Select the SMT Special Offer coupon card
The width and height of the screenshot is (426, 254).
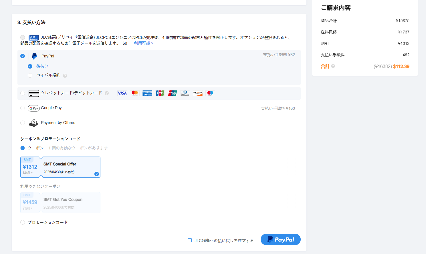(x=60, y=167)
